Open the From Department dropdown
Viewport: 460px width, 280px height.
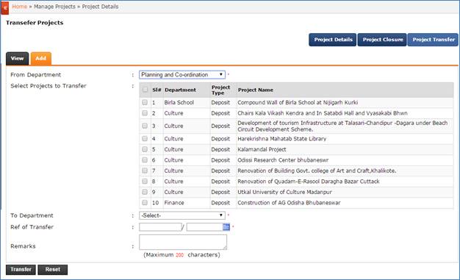(x=182, y=75)
